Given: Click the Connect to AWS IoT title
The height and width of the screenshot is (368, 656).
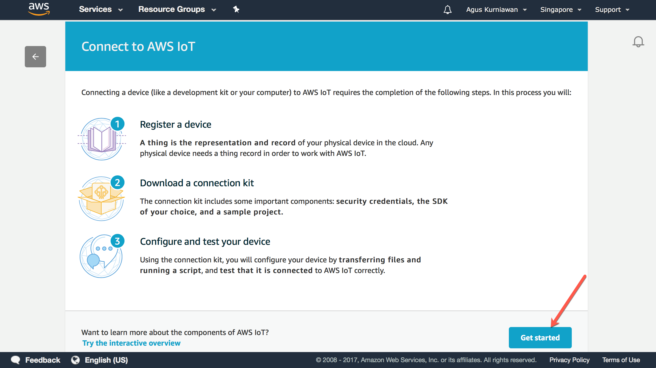Looking at the screenshot, I should [138, 47].
